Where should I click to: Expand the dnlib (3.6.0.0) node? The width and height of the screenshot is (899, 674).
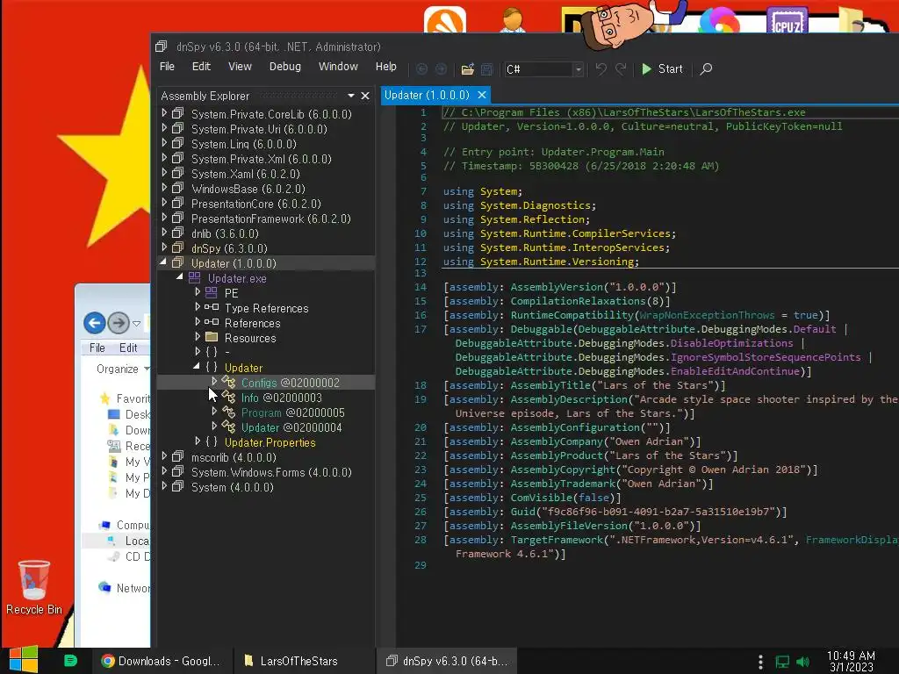coord(164,232)
